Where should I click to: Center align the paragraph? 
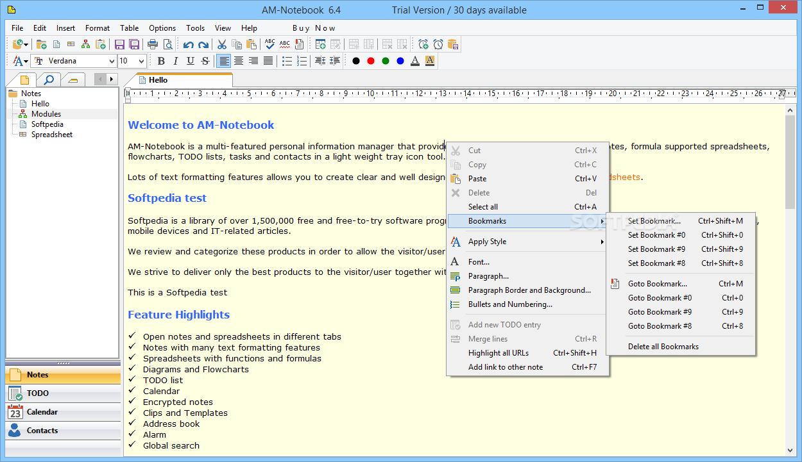239,61
